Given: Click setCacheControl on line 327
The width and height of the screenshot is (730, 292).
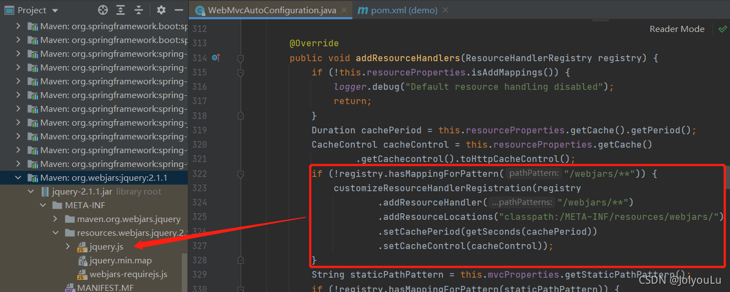Looking at the screenshot, I should [424, 246].
